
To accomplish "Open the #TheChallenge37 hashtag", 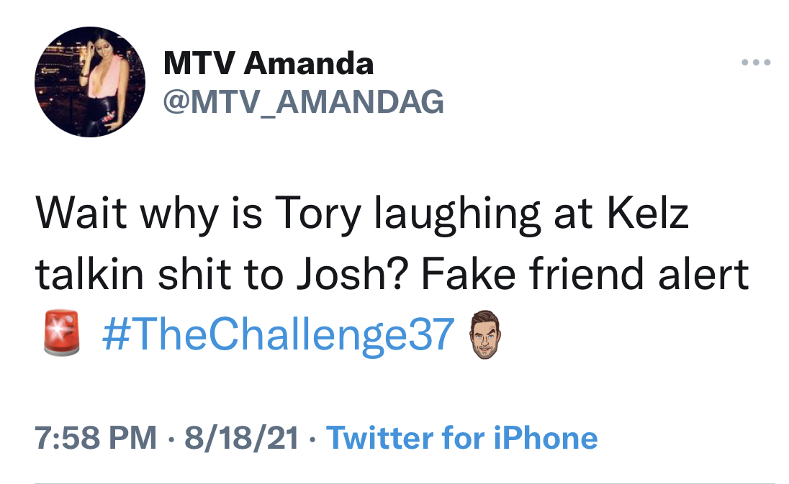I will (x=279, y=334).
